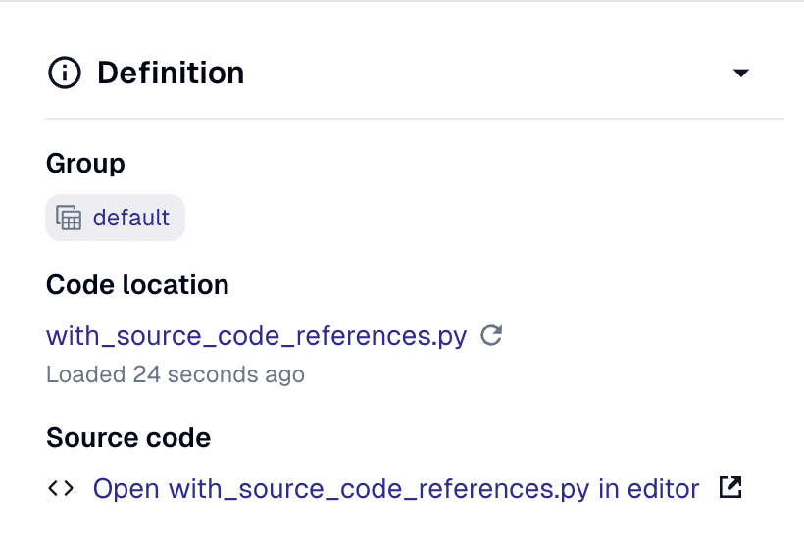The height and width of the screenshot is (543, 804).
Task: Collapse the Definition section with the arrow
Action: pyautogui.click(x=741, y=74)
